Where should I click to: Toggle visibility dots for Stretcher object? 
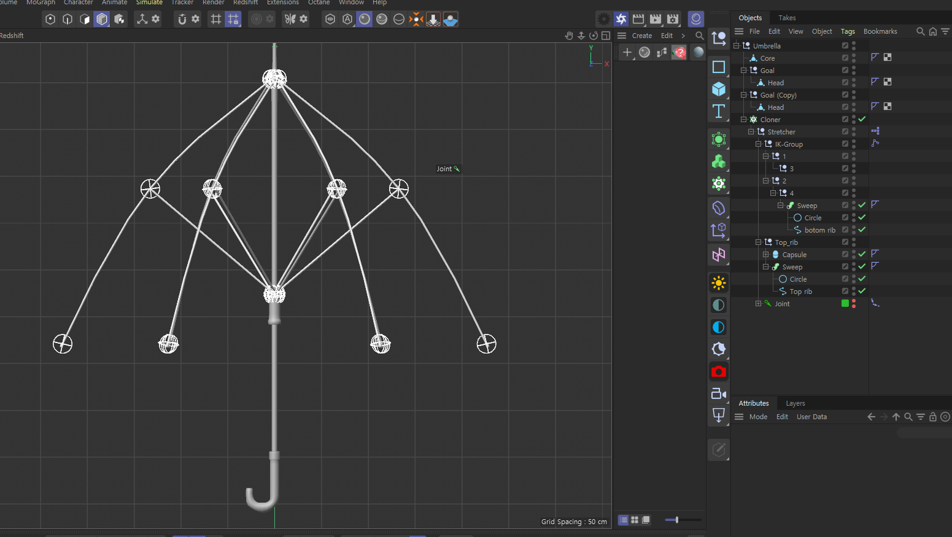854,131
